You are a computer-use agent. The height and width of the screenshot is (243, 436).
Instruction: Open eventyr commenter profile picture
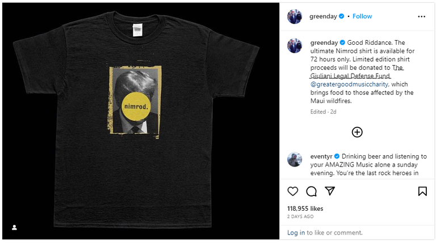[x=295, y=160]
